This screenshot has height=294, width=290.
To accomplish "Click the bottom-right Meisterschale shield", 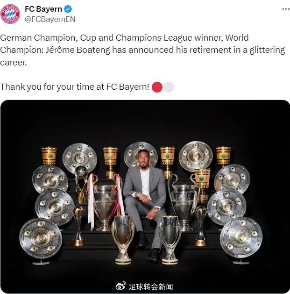I will coord(241,238).
